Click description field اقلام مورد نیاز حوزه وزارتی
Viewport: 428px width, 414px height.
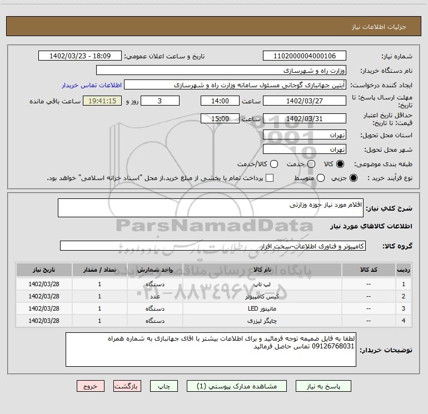[211, 208]
